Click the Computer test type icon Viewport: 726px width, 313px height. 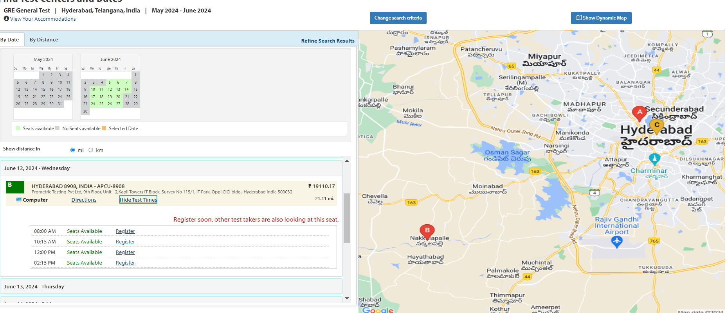click(18, 200)
